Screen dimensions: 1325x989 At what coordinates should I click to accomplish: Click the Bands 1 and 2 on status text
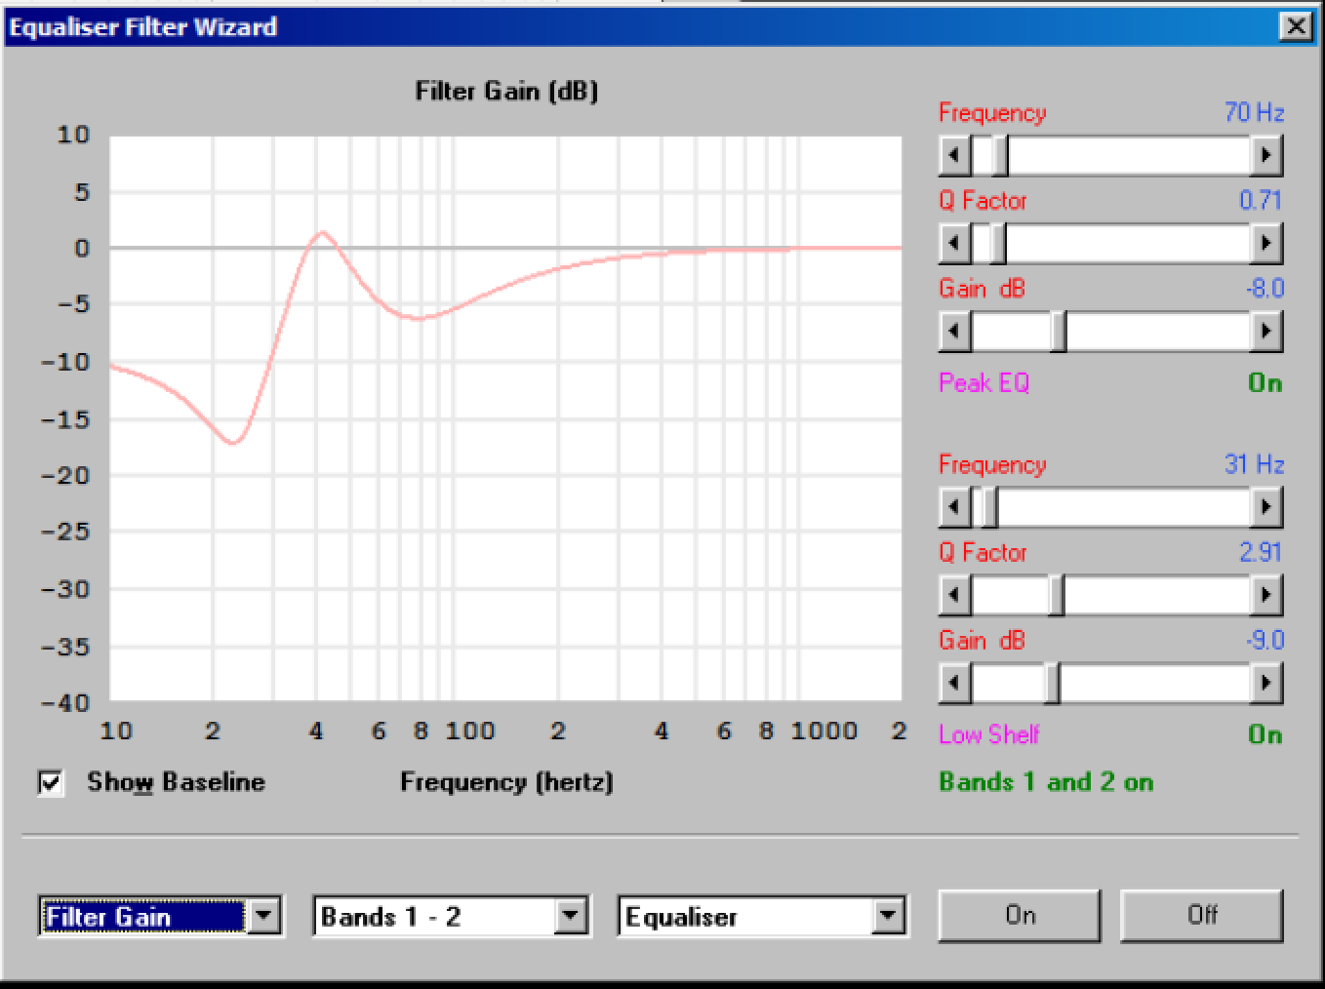[1046, 782]
